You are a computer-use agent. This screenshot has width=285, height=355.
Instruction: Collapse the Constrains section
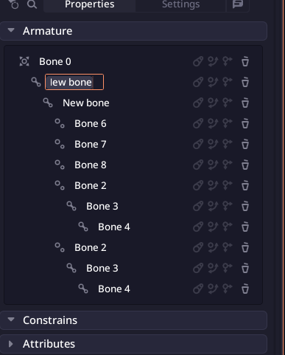point(11,320)
